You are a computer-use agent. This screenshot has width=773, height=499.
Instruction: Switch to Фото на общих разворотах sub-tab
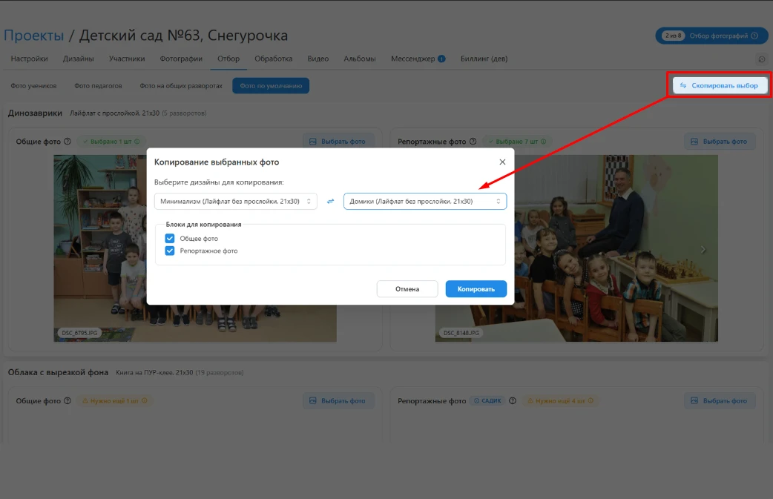(181, 86)
